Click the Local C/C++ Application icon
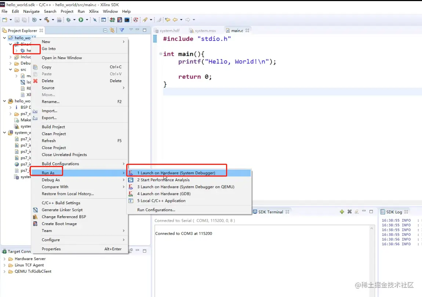The width and height of the screenshot is (422, 297). 131,201
